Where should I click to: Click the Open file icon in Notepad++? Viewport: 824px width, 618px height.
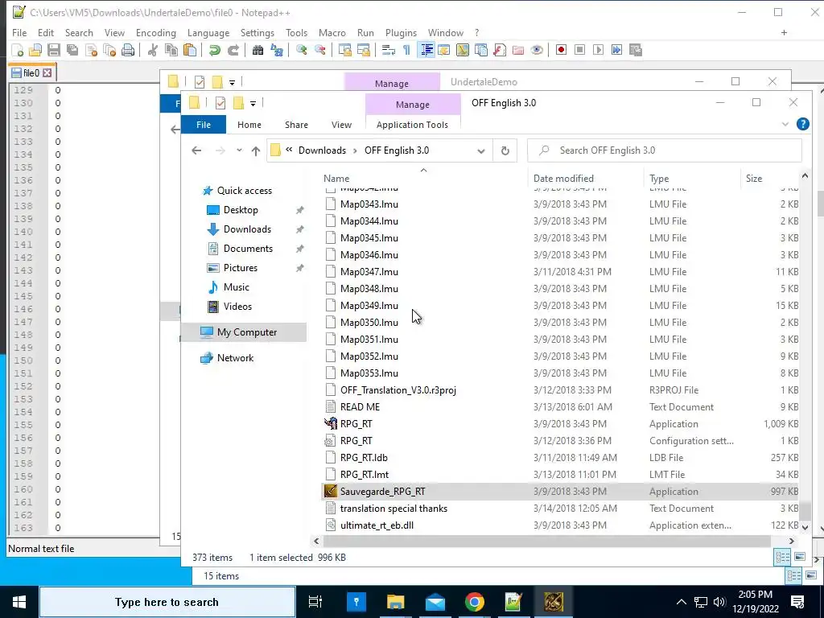coord(35,50)
